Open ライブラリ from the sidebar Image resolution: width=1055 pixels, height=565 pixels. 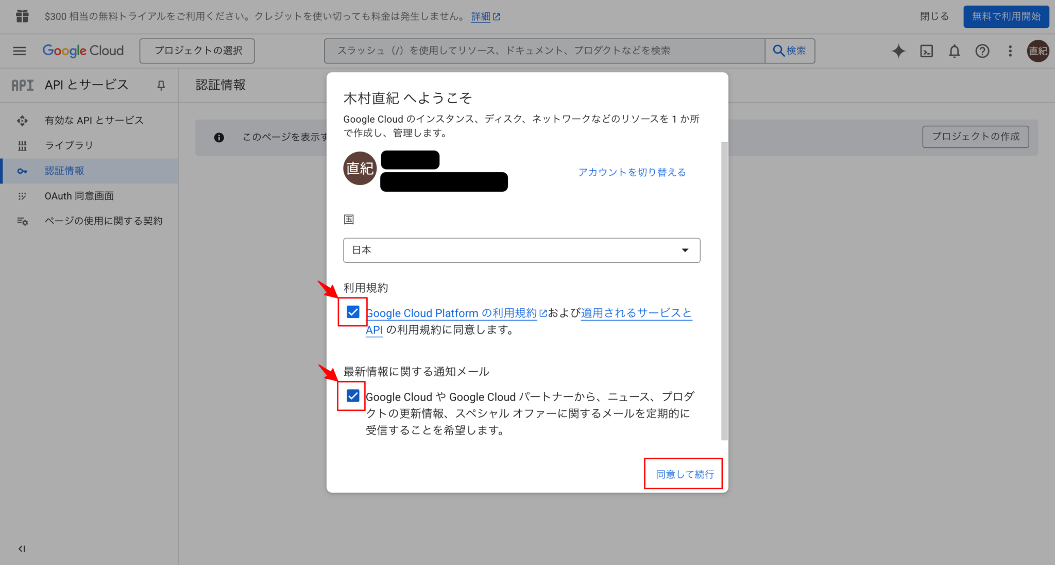click(x=69, y=145)
